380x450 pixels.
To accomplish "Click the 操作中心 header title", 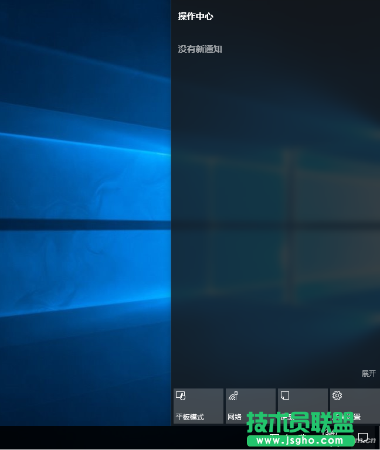I will pos(195,16).
